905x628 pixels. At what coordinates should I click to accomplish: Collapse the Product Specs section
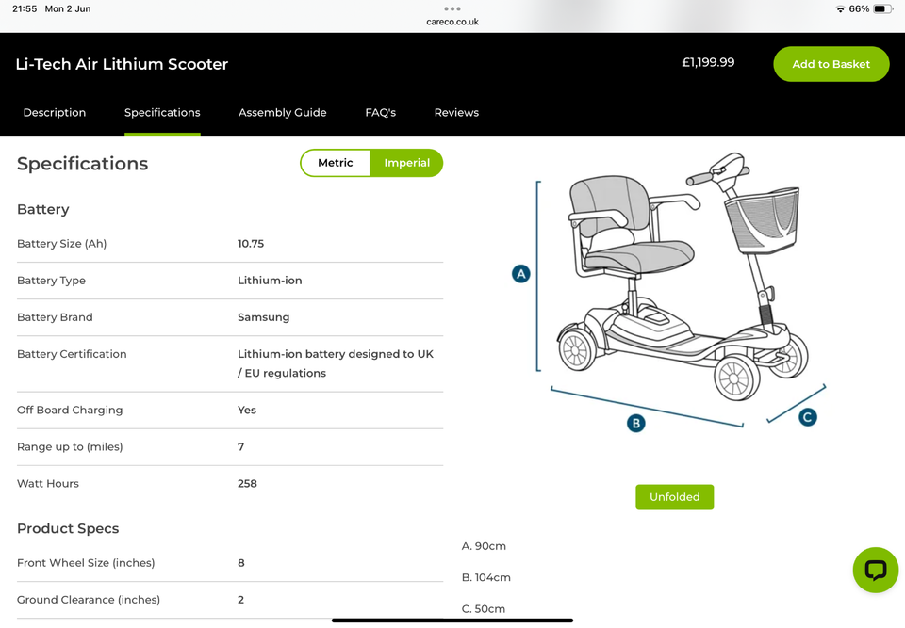(x=68, y=528)
